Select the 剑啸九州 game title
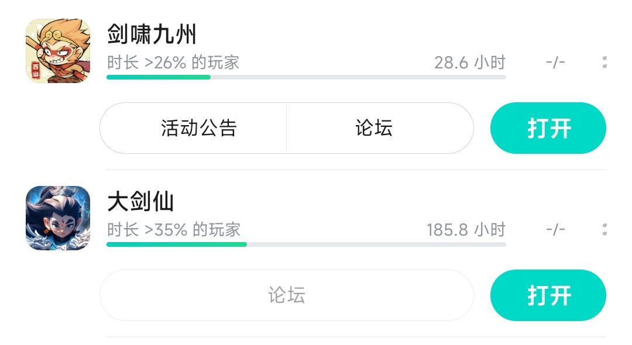Viewport: 632px width, 345px height. point(152,35)
